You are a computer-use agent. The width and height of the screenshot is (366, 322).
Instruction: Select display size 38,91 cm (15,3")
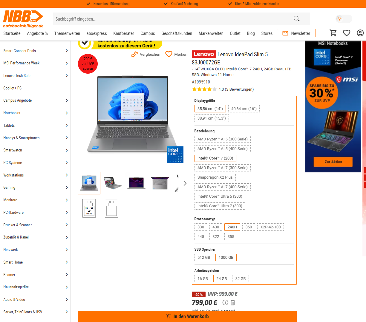click(x=212, y=118)
